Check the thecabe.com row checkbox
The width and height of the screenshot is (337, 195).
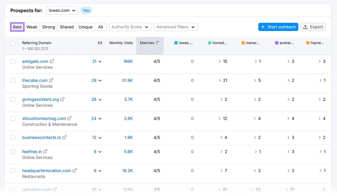point(13,80)
